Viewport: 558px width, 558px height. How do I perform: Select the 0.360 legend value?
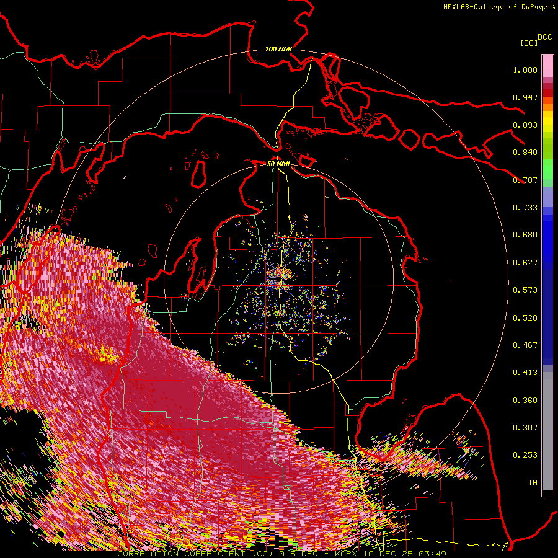pyautogui.click(x=525, y=401)
